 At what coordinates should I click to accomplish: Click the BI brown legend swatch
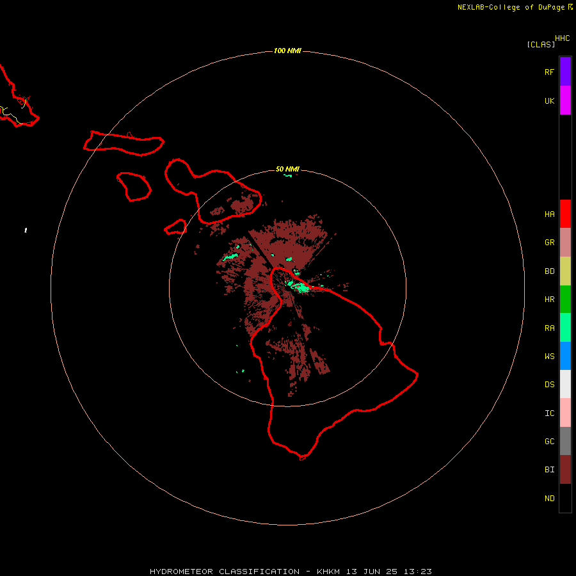tap(565, 470)
